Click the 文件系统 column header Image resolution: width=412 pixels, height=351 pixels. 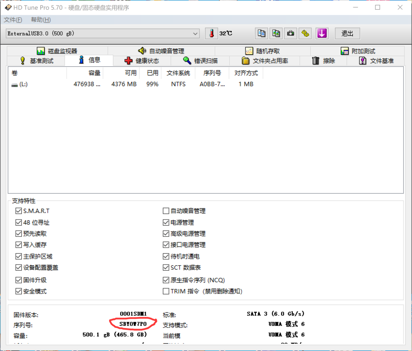pyautogui.click(x=178, y=73)
